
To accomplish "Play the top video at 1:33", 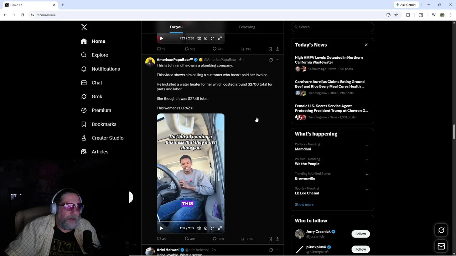I will point(161,38).
